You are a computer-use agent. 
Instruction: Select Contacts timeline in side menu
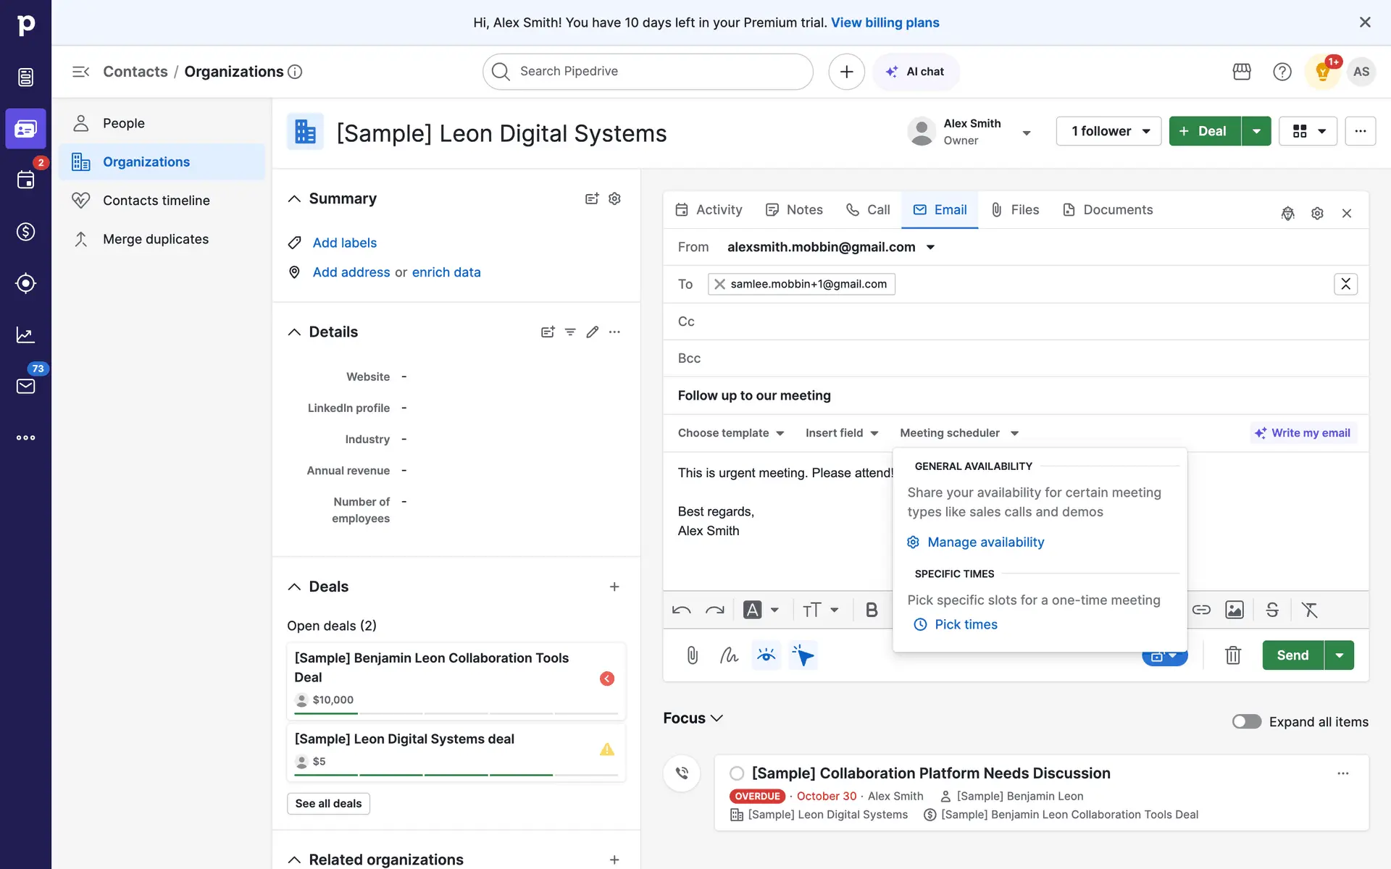(156, 201)
